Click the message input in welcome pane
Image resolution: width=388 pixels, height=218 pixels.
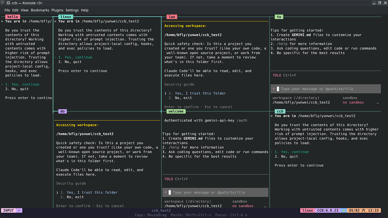(215, 192)
